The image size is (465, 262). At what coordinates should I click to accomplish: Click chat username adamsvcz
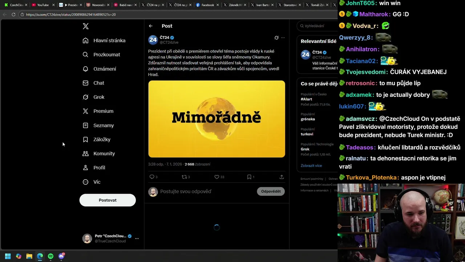[360, 119]
